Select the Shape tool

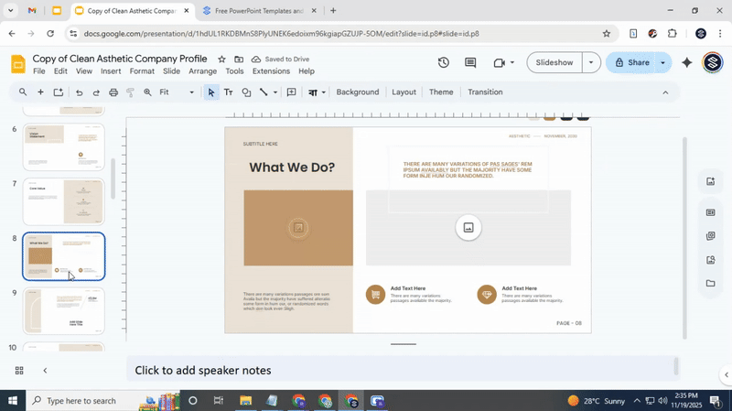pos(246,92)
